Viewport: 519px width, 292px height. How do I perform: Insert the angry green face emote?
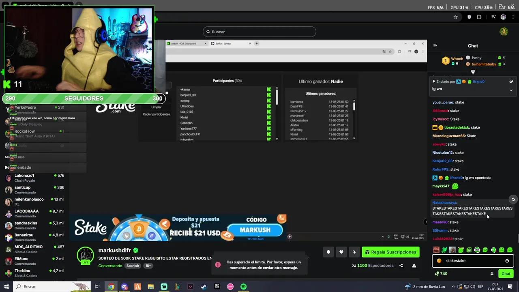pyautogui.click(x=469, y=250)
